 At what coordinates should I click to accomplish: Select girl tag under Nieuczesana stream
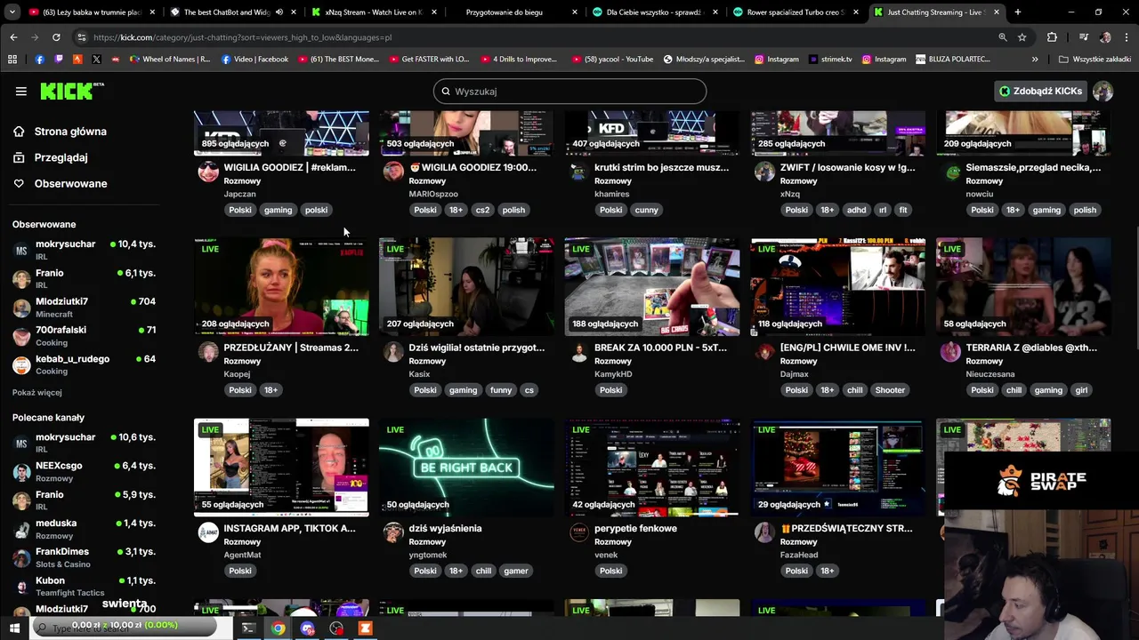1081,390
